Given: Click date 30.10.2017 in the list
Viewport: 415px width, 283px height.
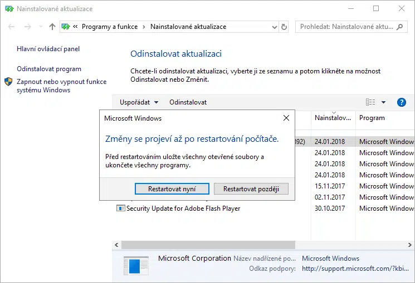Looking at the screenshot, I should [x=330, y=208].
